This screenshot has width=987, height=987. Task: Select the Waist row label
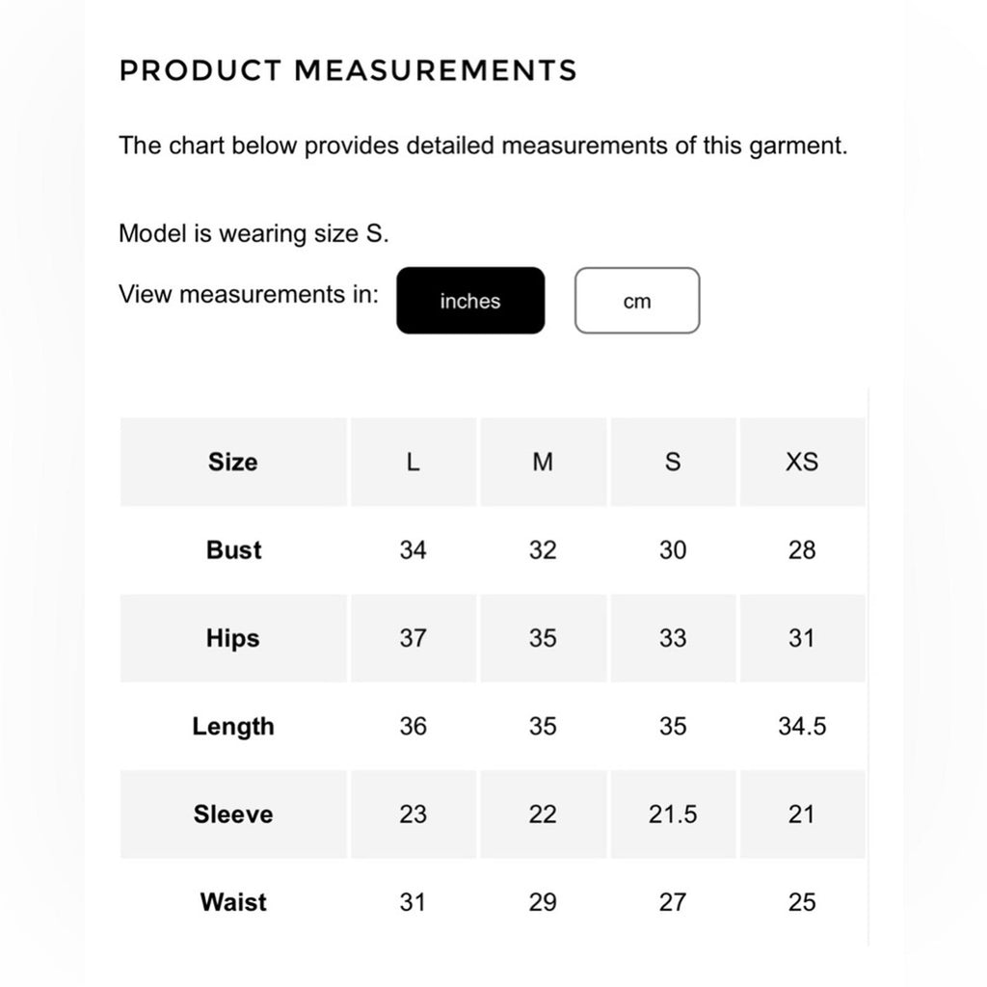(233, 902)
